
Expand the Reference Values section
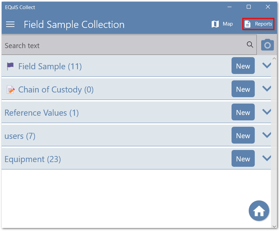(x=267, y=112)
